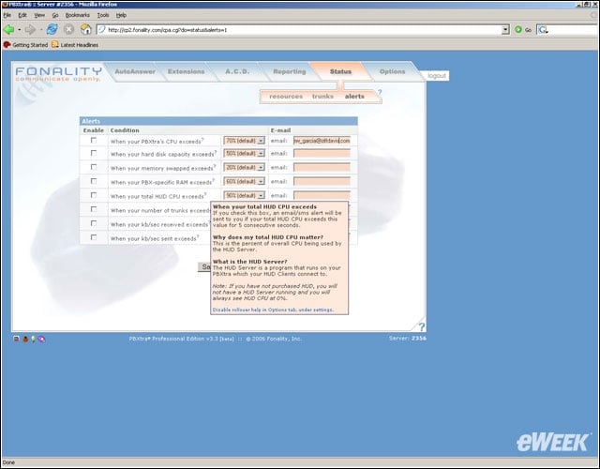Click the Stop loading icon
The height and width of the screenshot is (469, 600).
(x=68, y=29)
